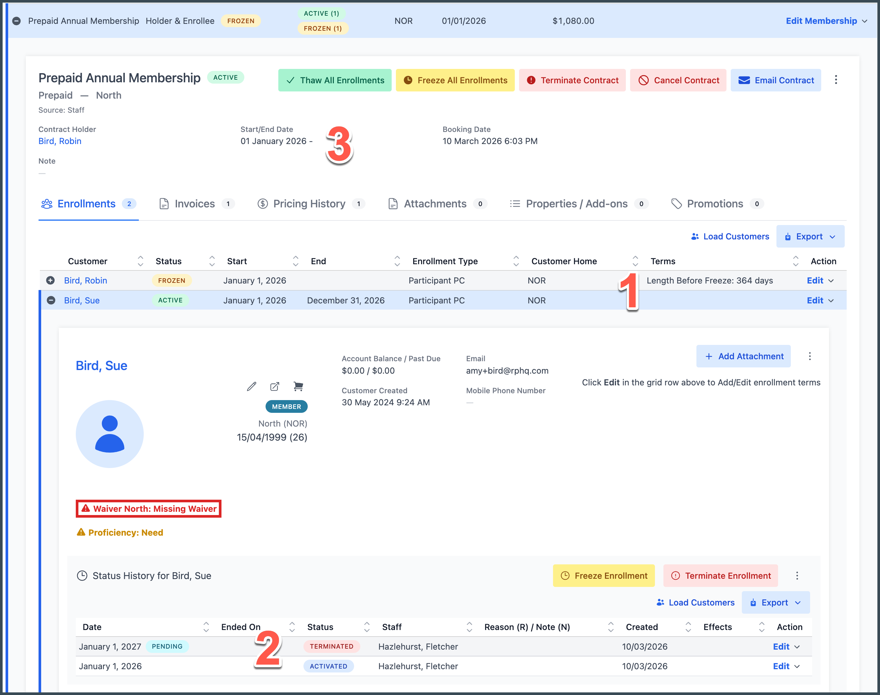Click the Terminate Contract button
880x695 pixels.
tap(572, 80)
